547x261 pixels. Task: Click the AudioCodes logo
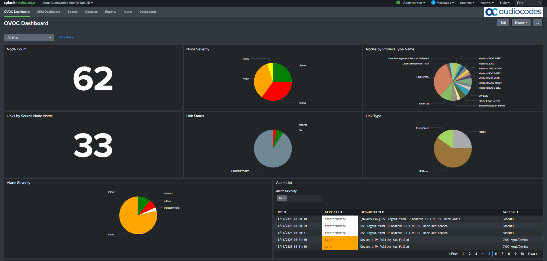click(513, 12)
